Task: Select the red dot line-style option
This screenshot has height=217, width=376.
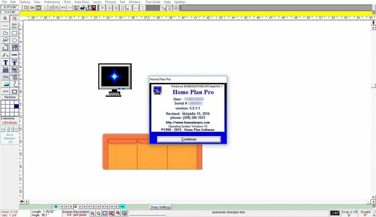Action: [76, 207]
